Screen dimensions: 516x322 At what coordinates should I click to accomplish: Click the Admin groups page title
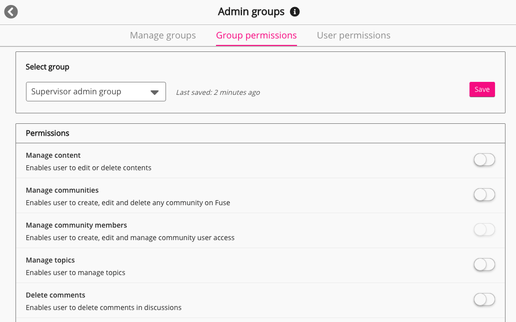(251, 11)
